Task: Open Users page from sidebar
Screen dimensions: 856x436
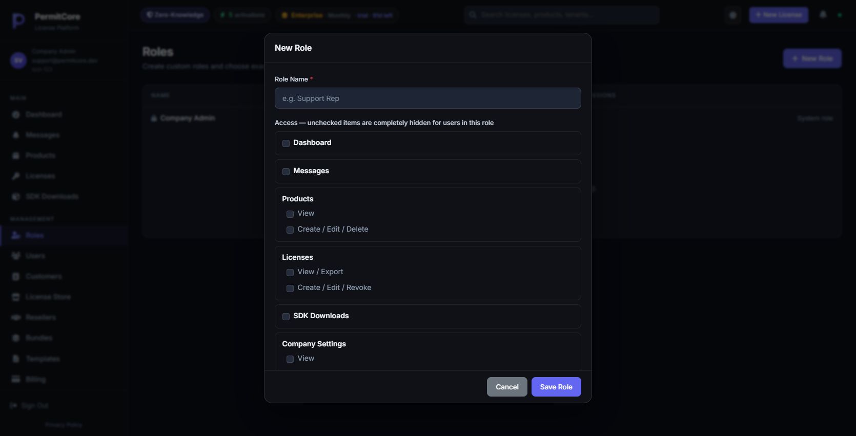Action: point(64,256)
